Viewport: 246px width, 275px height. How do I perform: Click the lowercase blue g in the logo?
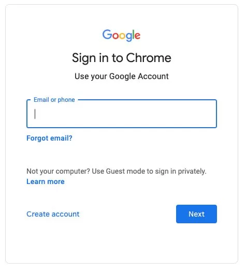tap(129, 37)
